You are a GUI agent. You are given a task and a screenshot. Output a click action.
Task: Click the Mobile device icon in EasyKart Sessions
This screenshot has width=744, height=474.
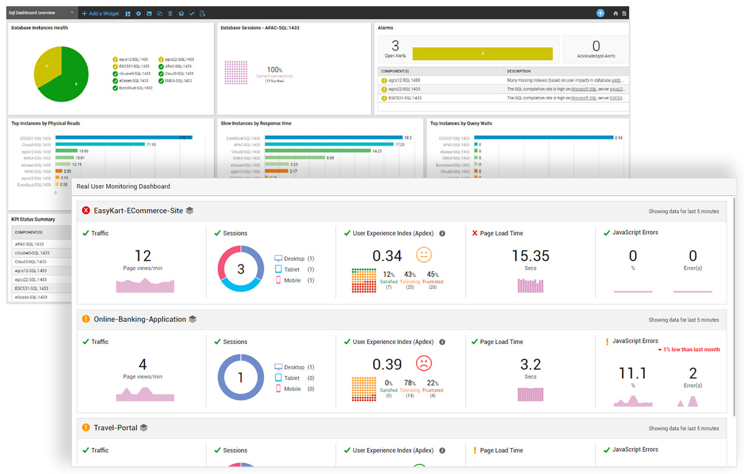(278, 280)
